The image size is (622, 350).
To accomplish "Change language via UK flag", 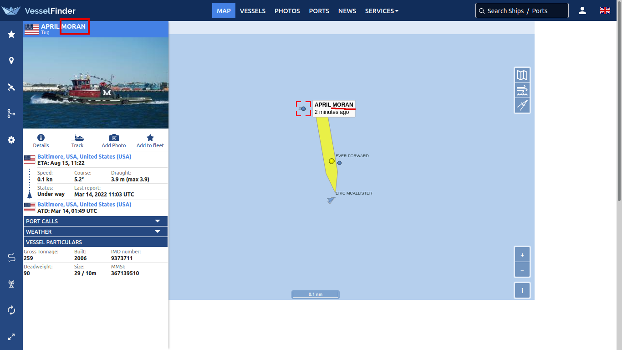I will point(605,10).
